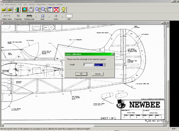Open help with the yellow question mark

[64, 10]
